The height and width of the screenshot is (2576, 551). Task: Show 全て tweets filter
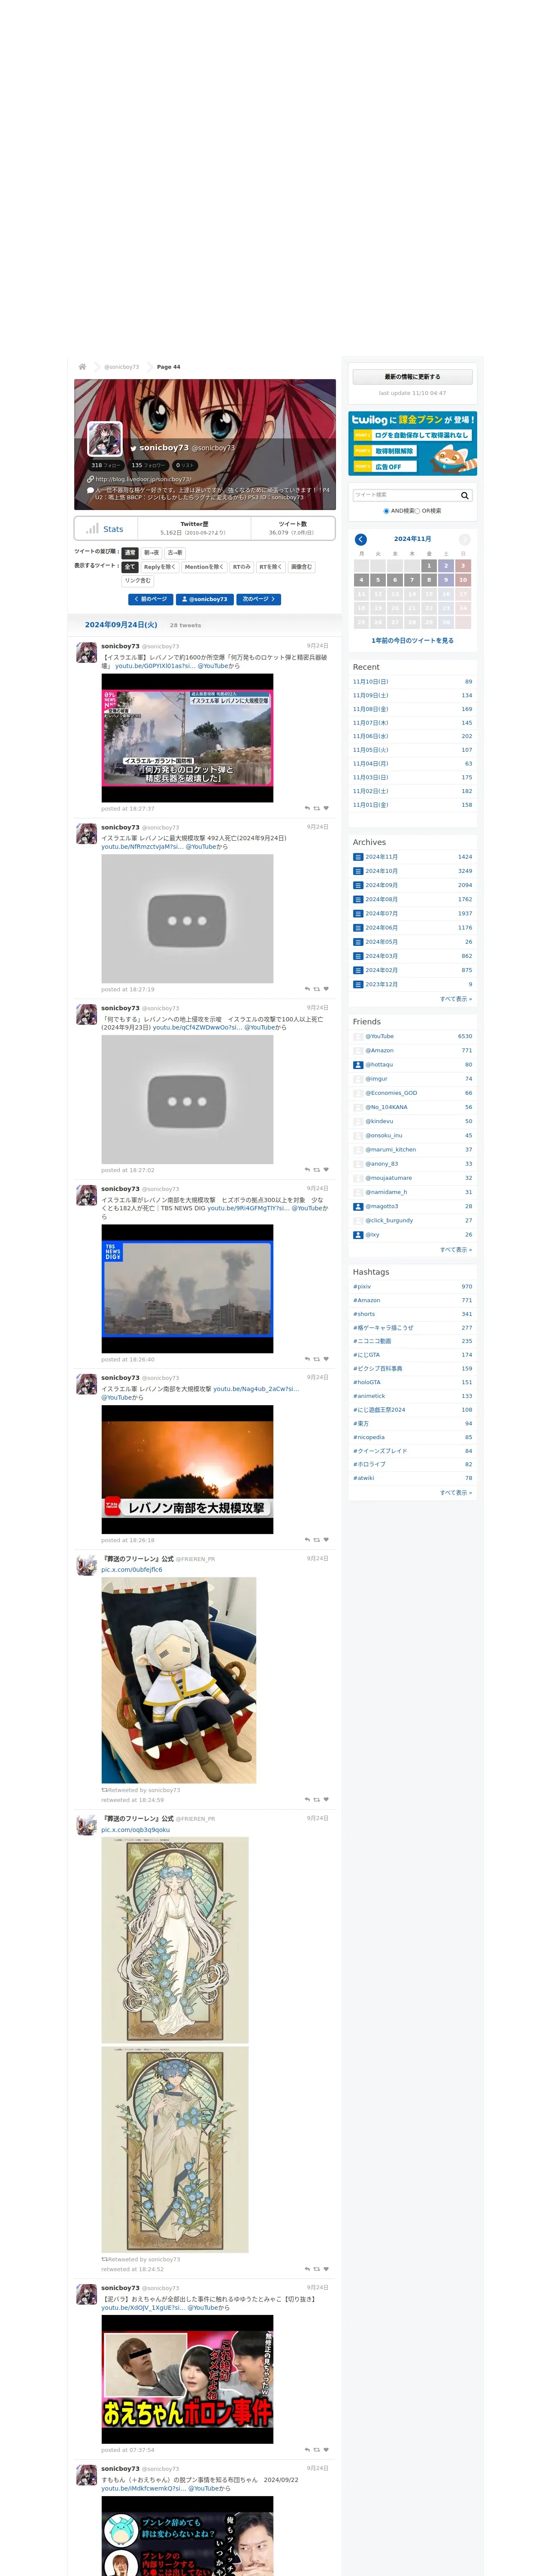pos(129,567)
